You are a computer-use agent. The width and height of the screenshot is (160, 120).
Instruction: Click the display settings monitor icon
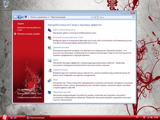(x=50, y=92)
